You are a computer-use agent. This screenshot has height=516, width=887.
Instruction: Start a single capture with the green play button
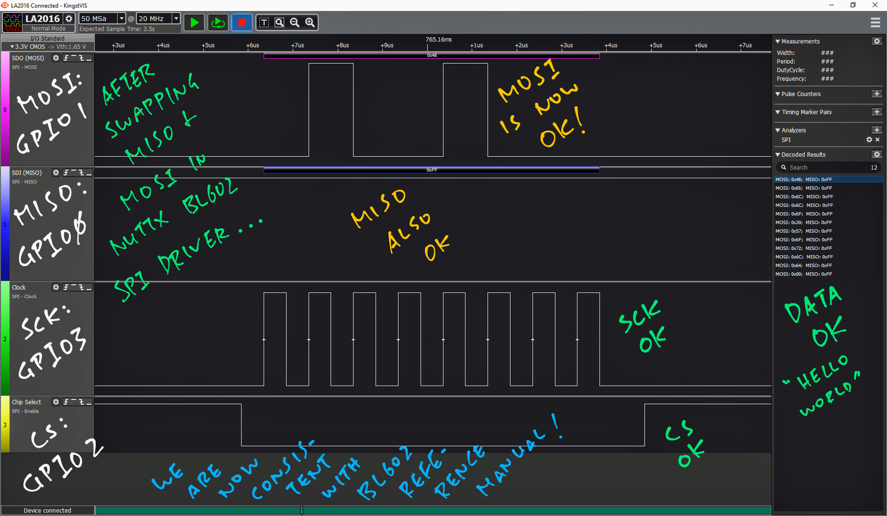[194, 23]
